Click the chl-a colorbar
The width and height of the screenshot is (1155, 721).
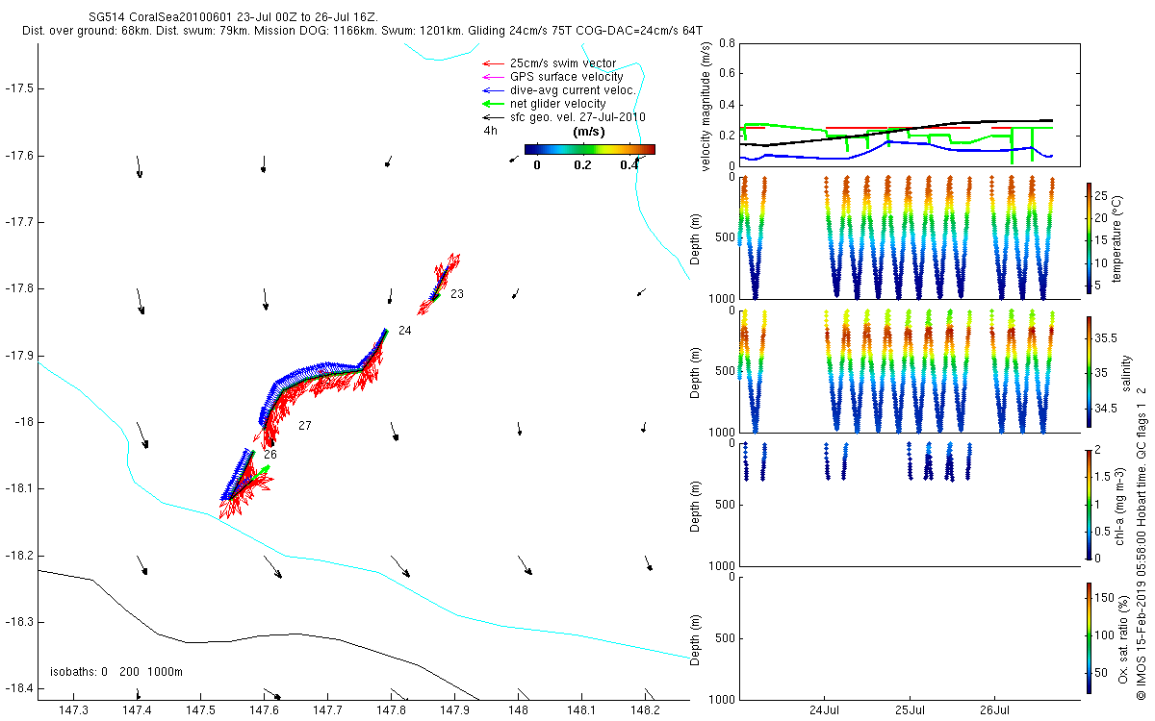[1089, 504]
